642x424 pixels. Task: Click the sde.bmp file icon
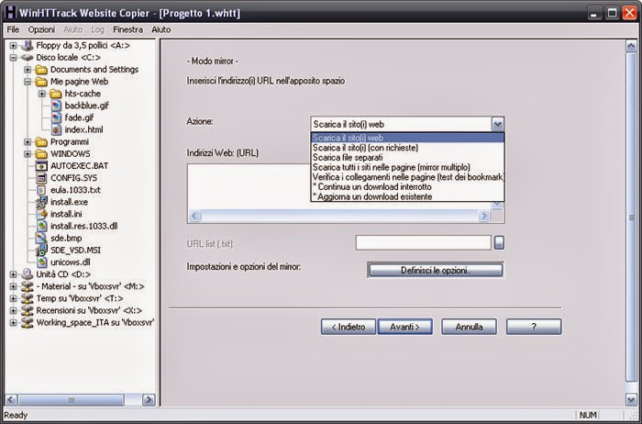[41, 238]
